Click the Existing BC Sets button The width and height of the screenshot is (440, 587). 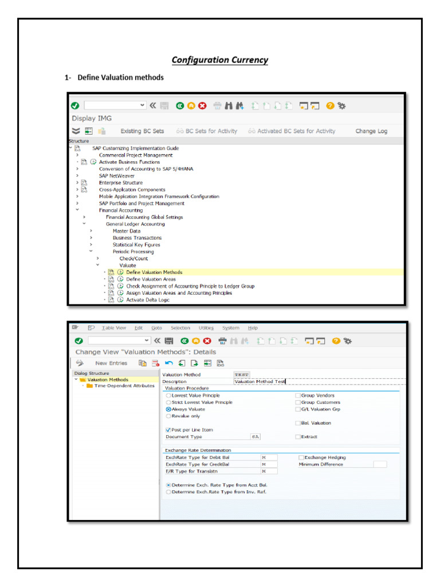click(142, 131)
